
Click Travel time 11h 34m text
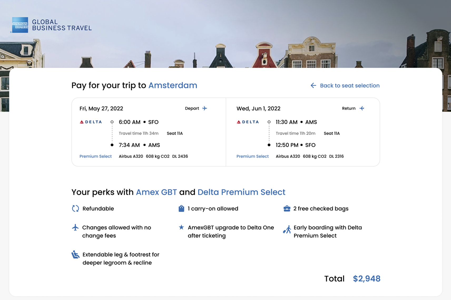click(x=139, y=133)
